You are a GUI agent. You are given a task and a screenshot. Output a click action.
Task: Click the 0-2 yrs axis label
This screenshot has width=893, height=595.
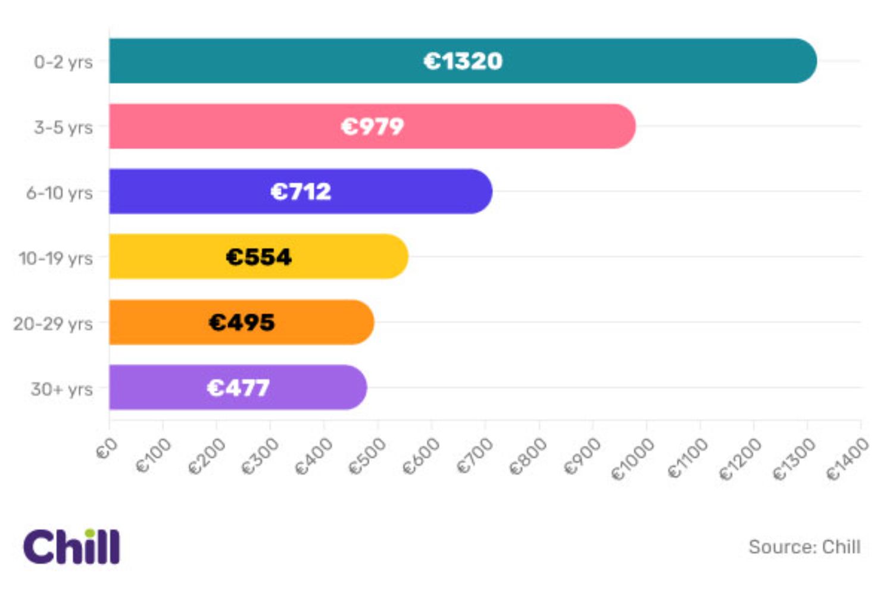click(63, 62)
